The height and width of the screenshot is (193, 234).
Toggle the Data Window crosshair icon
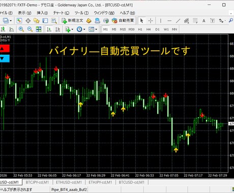click(x=28, y=21)
